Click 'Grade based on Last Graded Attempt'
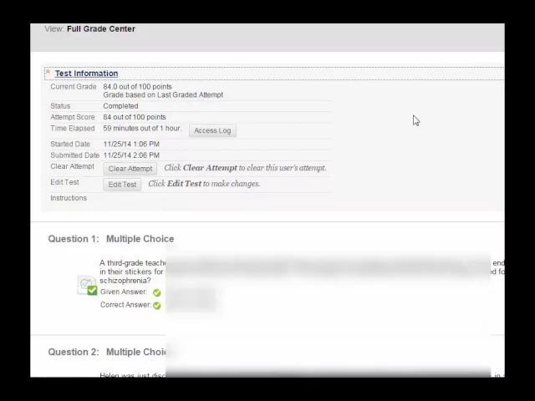Viewport: 535px width, 401px height. click(163, 94)
